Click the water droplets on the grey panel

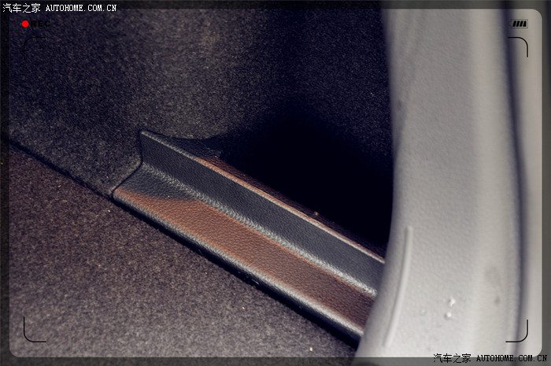pos(450,307)
